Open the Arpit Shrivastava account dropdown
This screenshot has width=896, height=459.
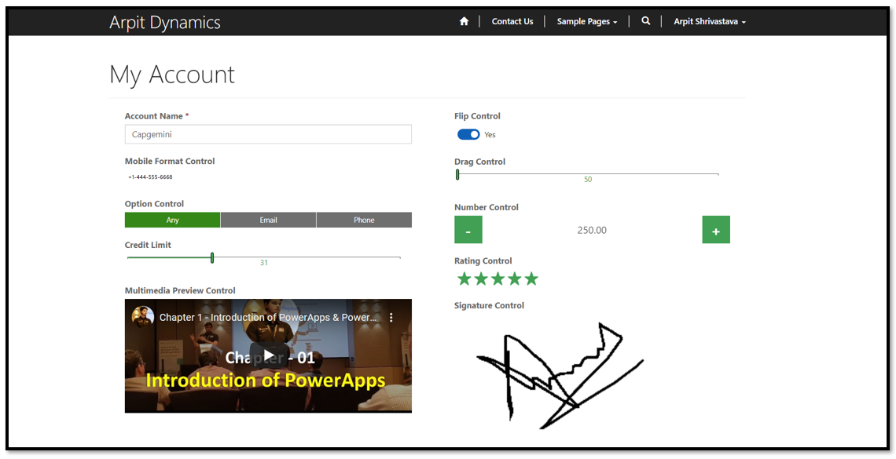pyautogui.click(x=708, y=21)
